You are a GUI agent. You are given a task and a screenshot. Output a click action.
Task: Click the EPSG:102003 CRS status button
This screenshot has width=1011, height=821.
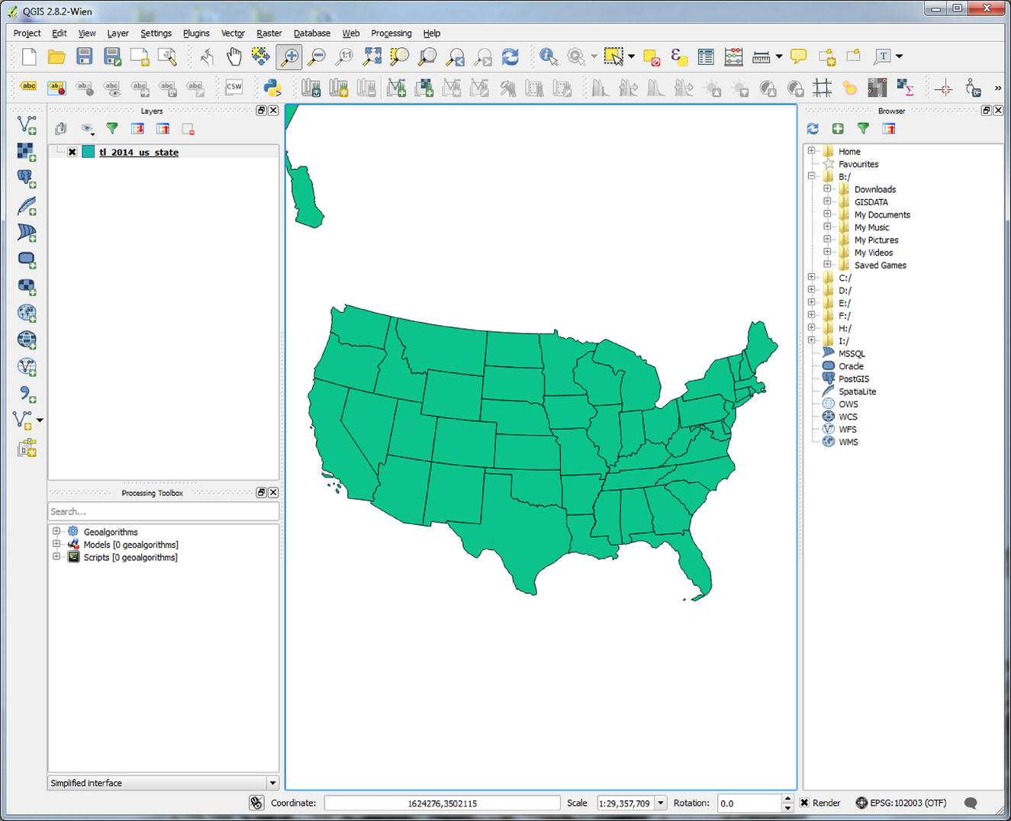click(901, 803)
